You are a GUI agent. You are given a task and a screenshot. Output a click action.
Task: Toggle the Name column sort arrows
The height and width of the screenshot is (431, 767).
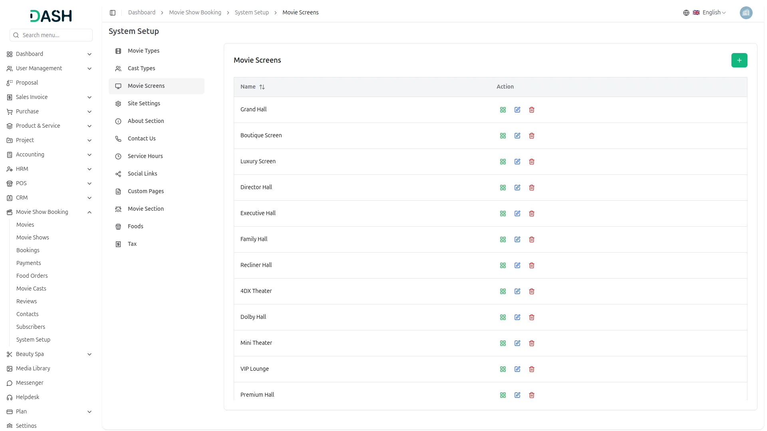[262, 87]
